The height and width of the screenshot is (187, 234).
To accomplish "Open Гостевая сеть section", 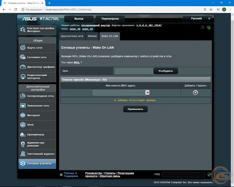I will click(37, 57).
